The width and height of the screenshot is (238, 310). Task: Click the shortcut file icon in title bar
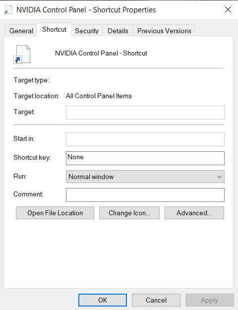pos(8,10)
